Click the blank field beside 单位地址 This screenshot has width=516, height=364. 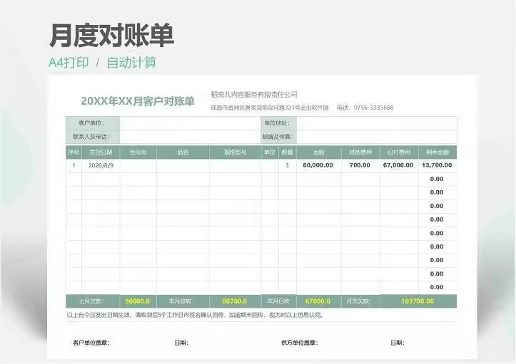377,123
